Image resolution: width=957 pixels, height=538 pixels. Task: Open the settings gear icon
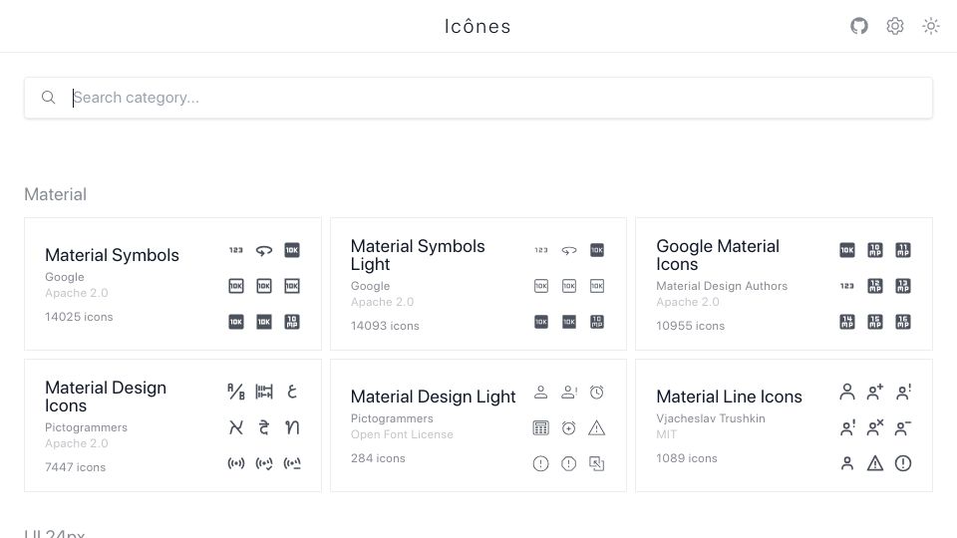[x=895, y=26]
